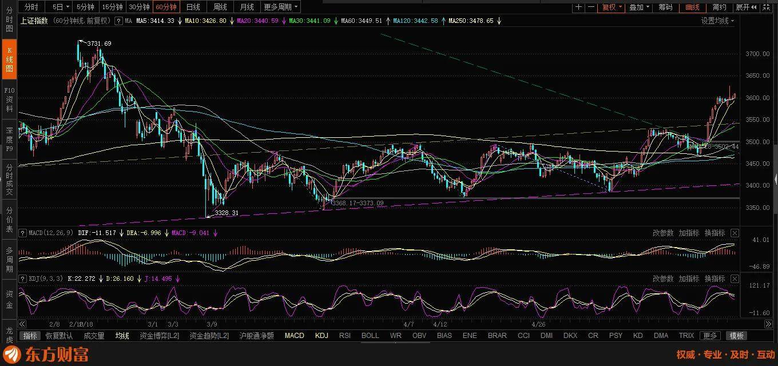Viewport: 778px width, 366px height.
Task: Select the 沪股通净额 indicator
Action: 255,336
